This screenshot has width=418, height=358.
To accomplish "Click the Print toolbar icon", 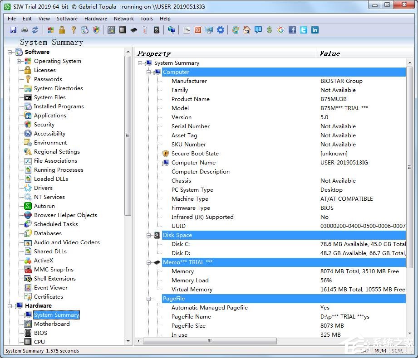I will (x=24, y=30).
